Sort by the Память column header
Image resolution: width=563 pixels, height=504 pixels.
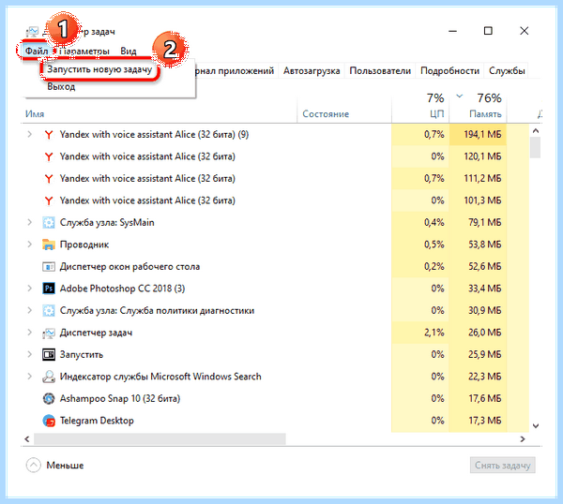[x=485, y=114]
